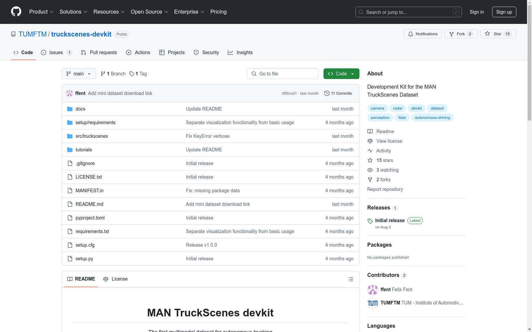
Task: Open truckscenes-devkit repository link
Action: click(81, 34)
